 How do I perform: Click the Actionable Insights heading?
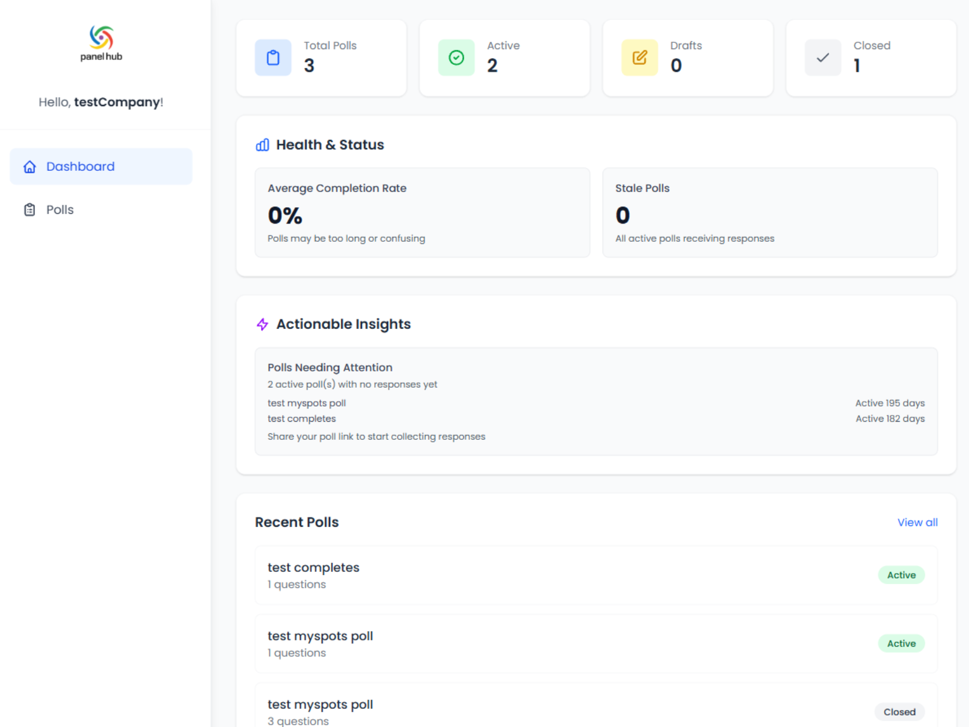pyautogui.click(x=343, y=324)
